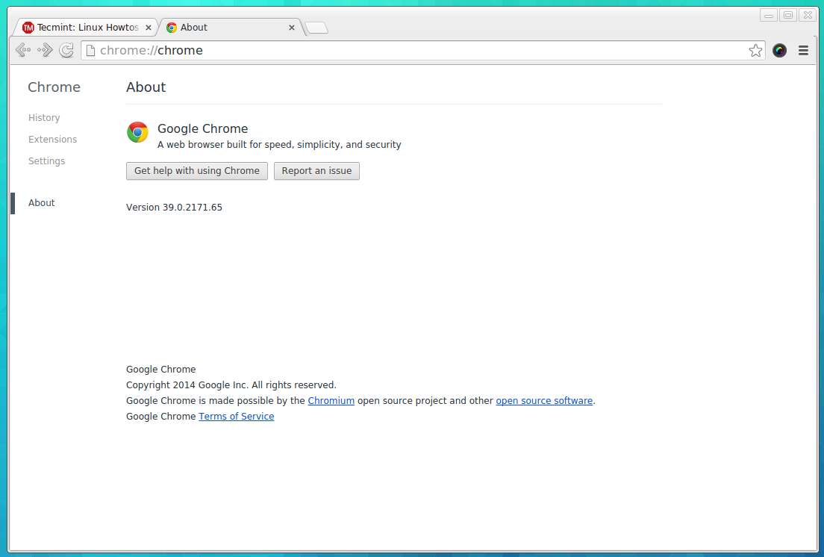Close the About tab

click(x=292, y=28)
